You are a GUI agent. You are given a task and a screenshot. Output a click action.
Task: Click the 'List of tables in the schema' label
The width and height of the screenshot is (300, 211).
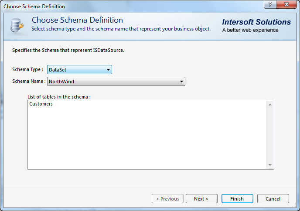click(x=59, y=97)
